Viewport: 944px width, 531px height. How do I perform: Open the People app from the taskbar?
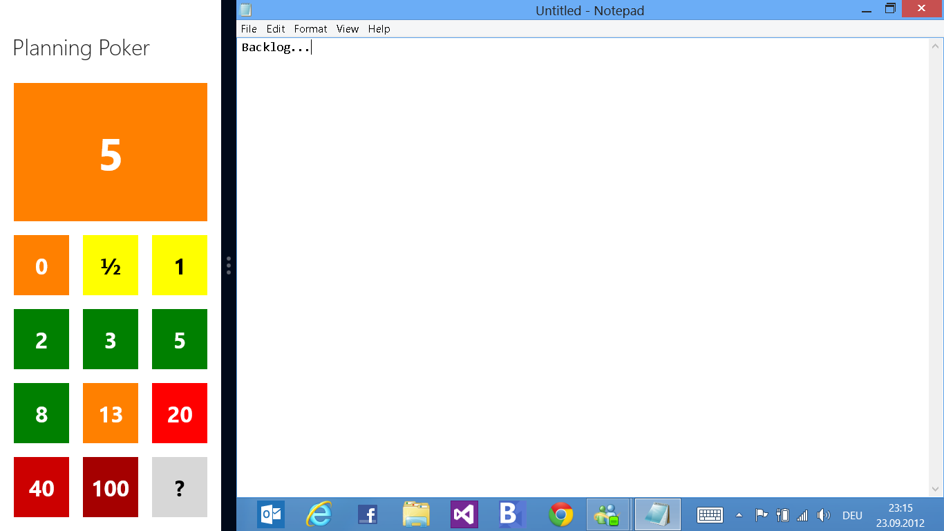click(607, 514)
